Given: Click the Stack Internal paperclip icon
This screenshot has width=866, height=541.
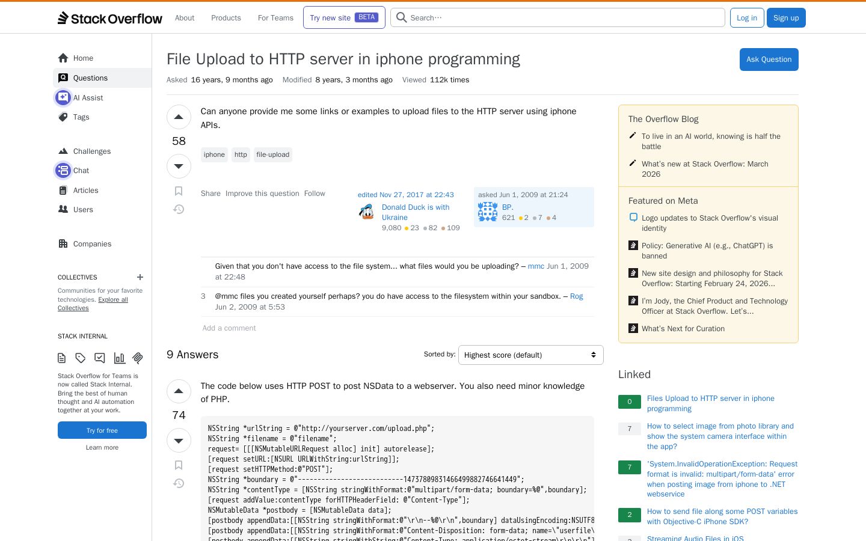Looking at the screenshot, I should click(138, 358).
